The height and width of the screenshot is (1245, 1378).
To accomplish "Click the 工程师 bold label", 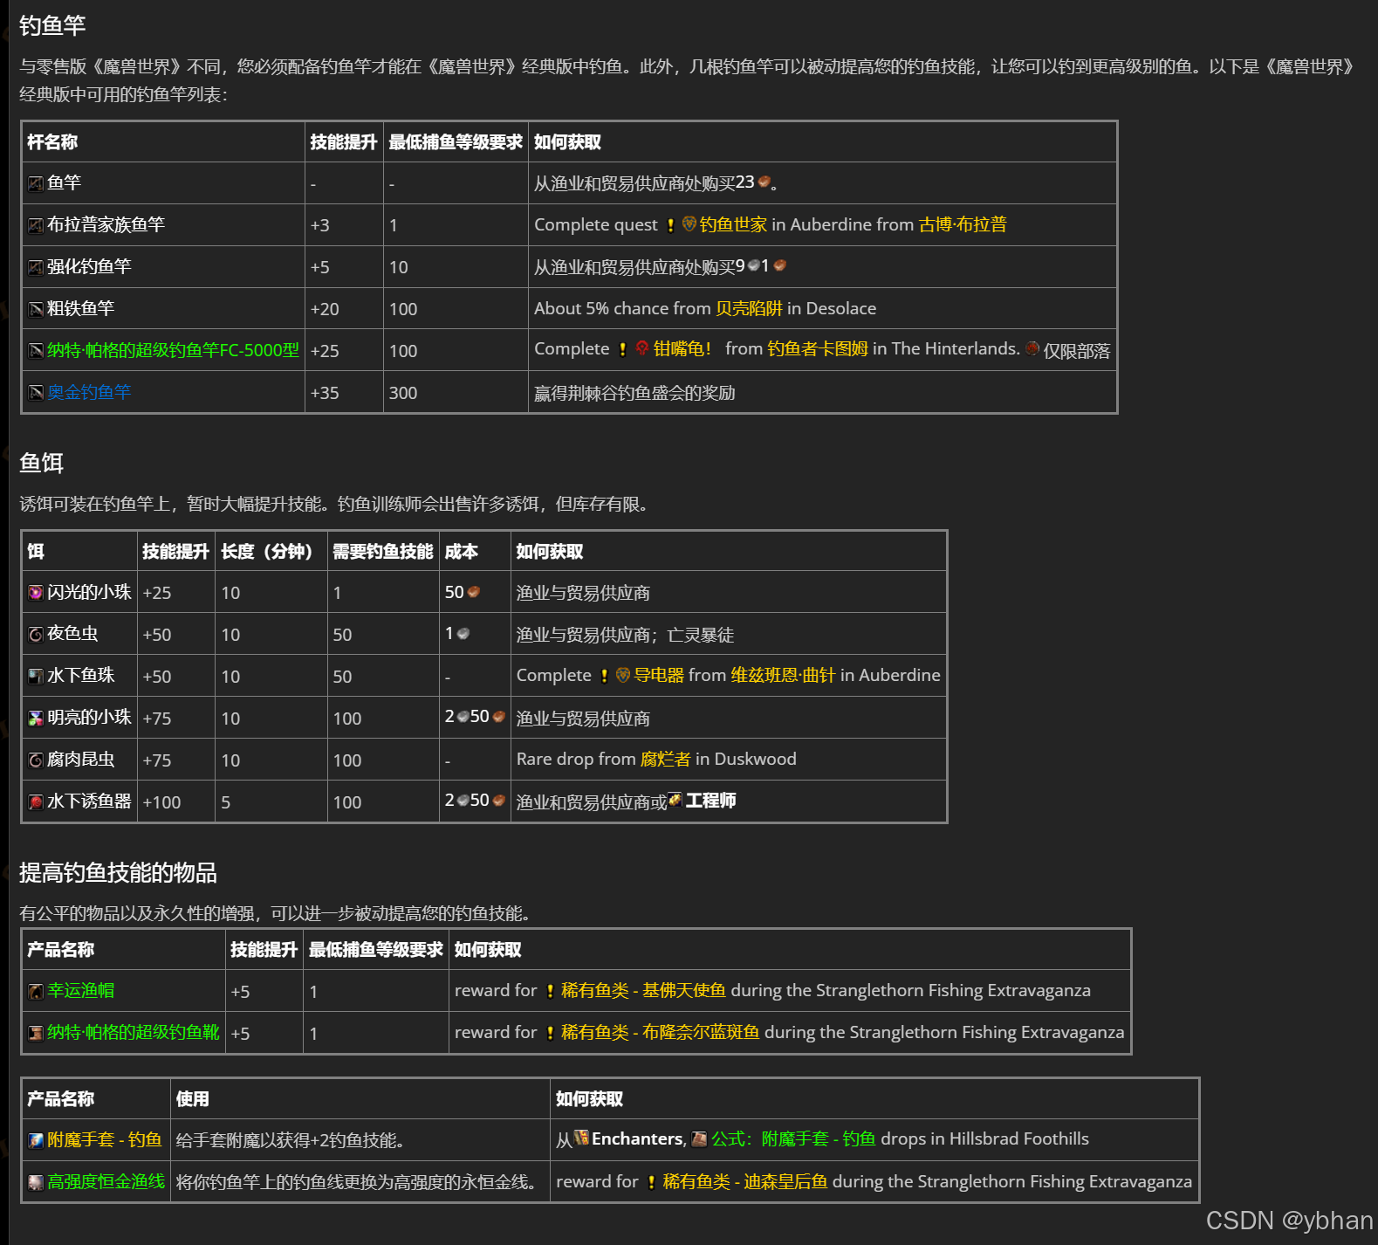I will 710,801.
